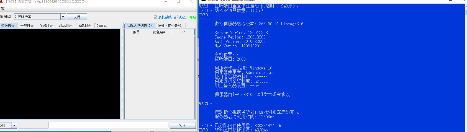The height and width of the screenshot is (132, 467).
Task: Minimize the 老铁 manager window
Action: point(166,2)
